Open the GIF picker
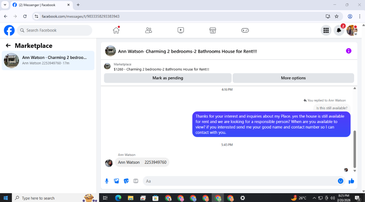365x202 pixels. (x=136, y=181)
